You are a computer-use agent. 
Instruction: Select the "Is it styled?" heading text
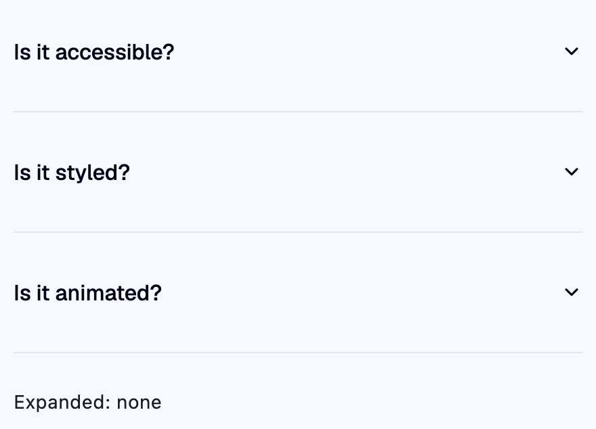(x=72, y=173)
